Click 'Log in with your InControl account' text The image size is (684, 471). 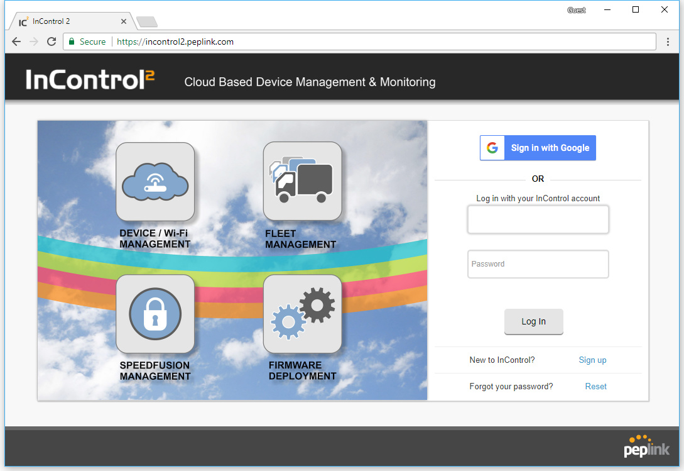[x=538, y=198]
